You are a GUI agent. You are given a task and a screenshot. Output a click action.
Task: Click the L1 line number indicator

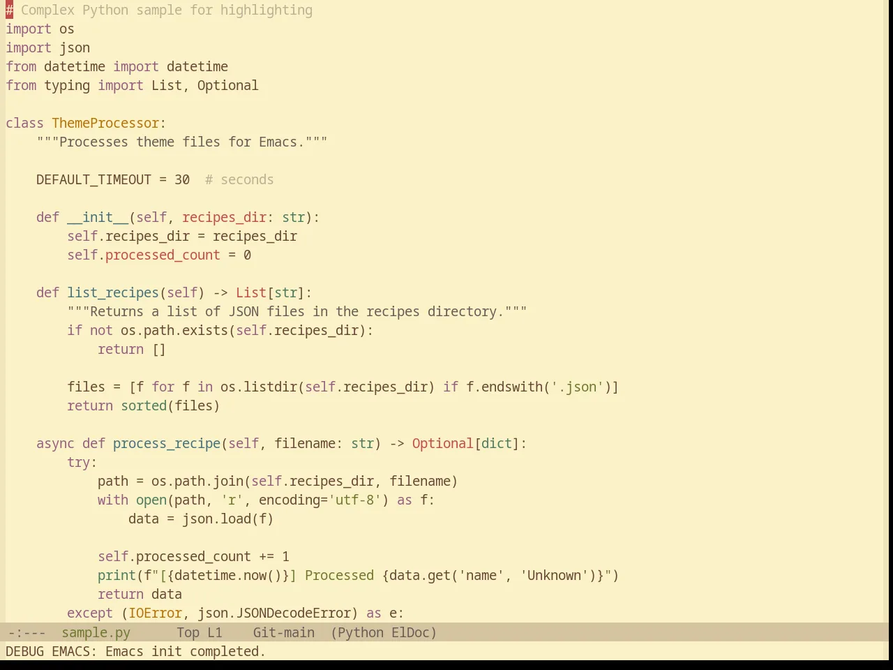pos(214,632)
